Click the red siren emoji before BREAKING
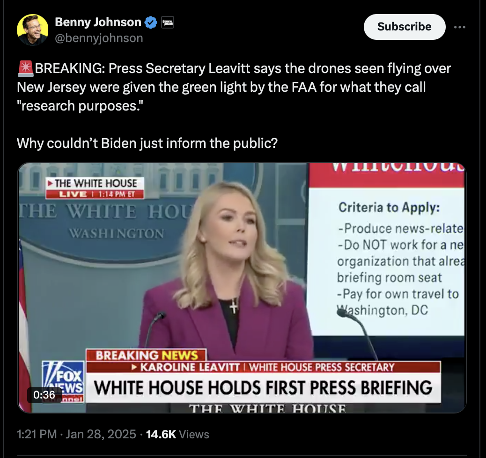This screenshot has width=486, height=458. (25, 68)
